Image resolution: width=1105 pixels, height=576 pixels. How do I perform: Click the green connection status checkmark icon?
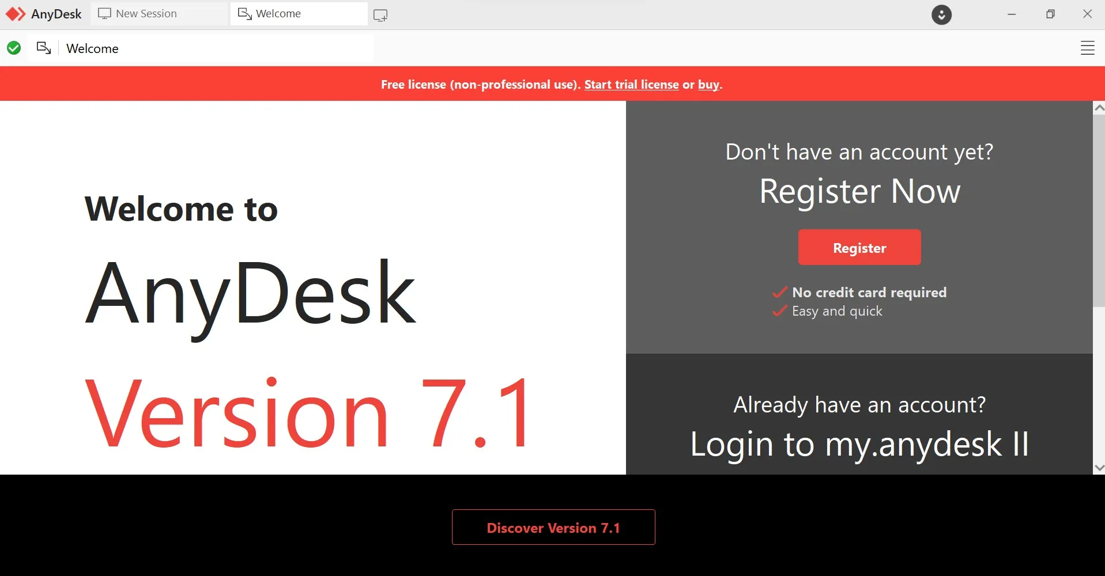[14, 48]
